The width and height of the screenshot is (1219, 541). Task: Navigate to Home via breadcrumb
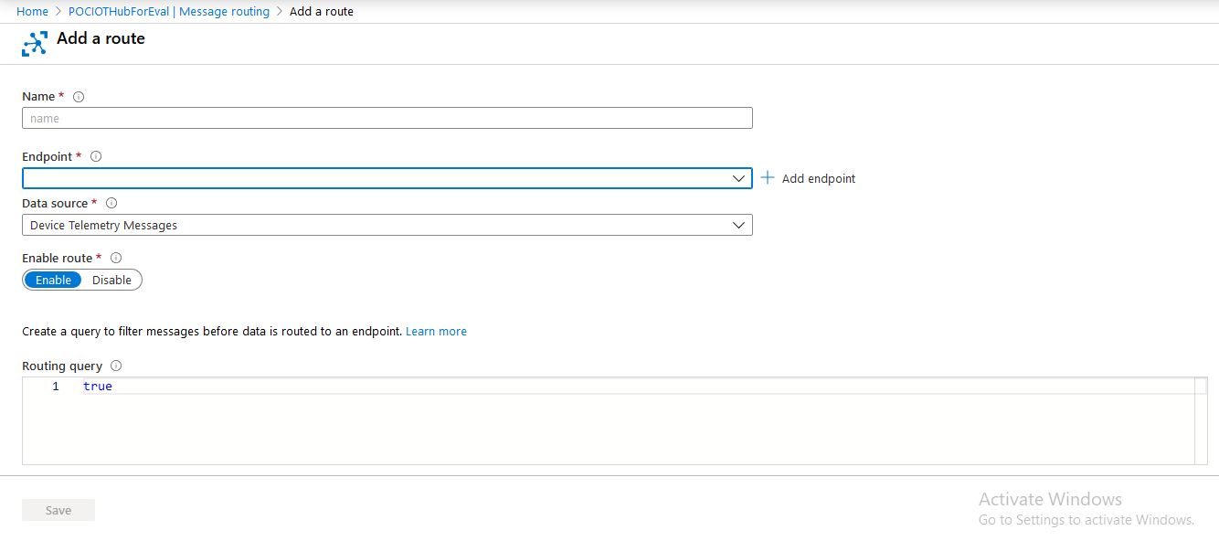32,11
